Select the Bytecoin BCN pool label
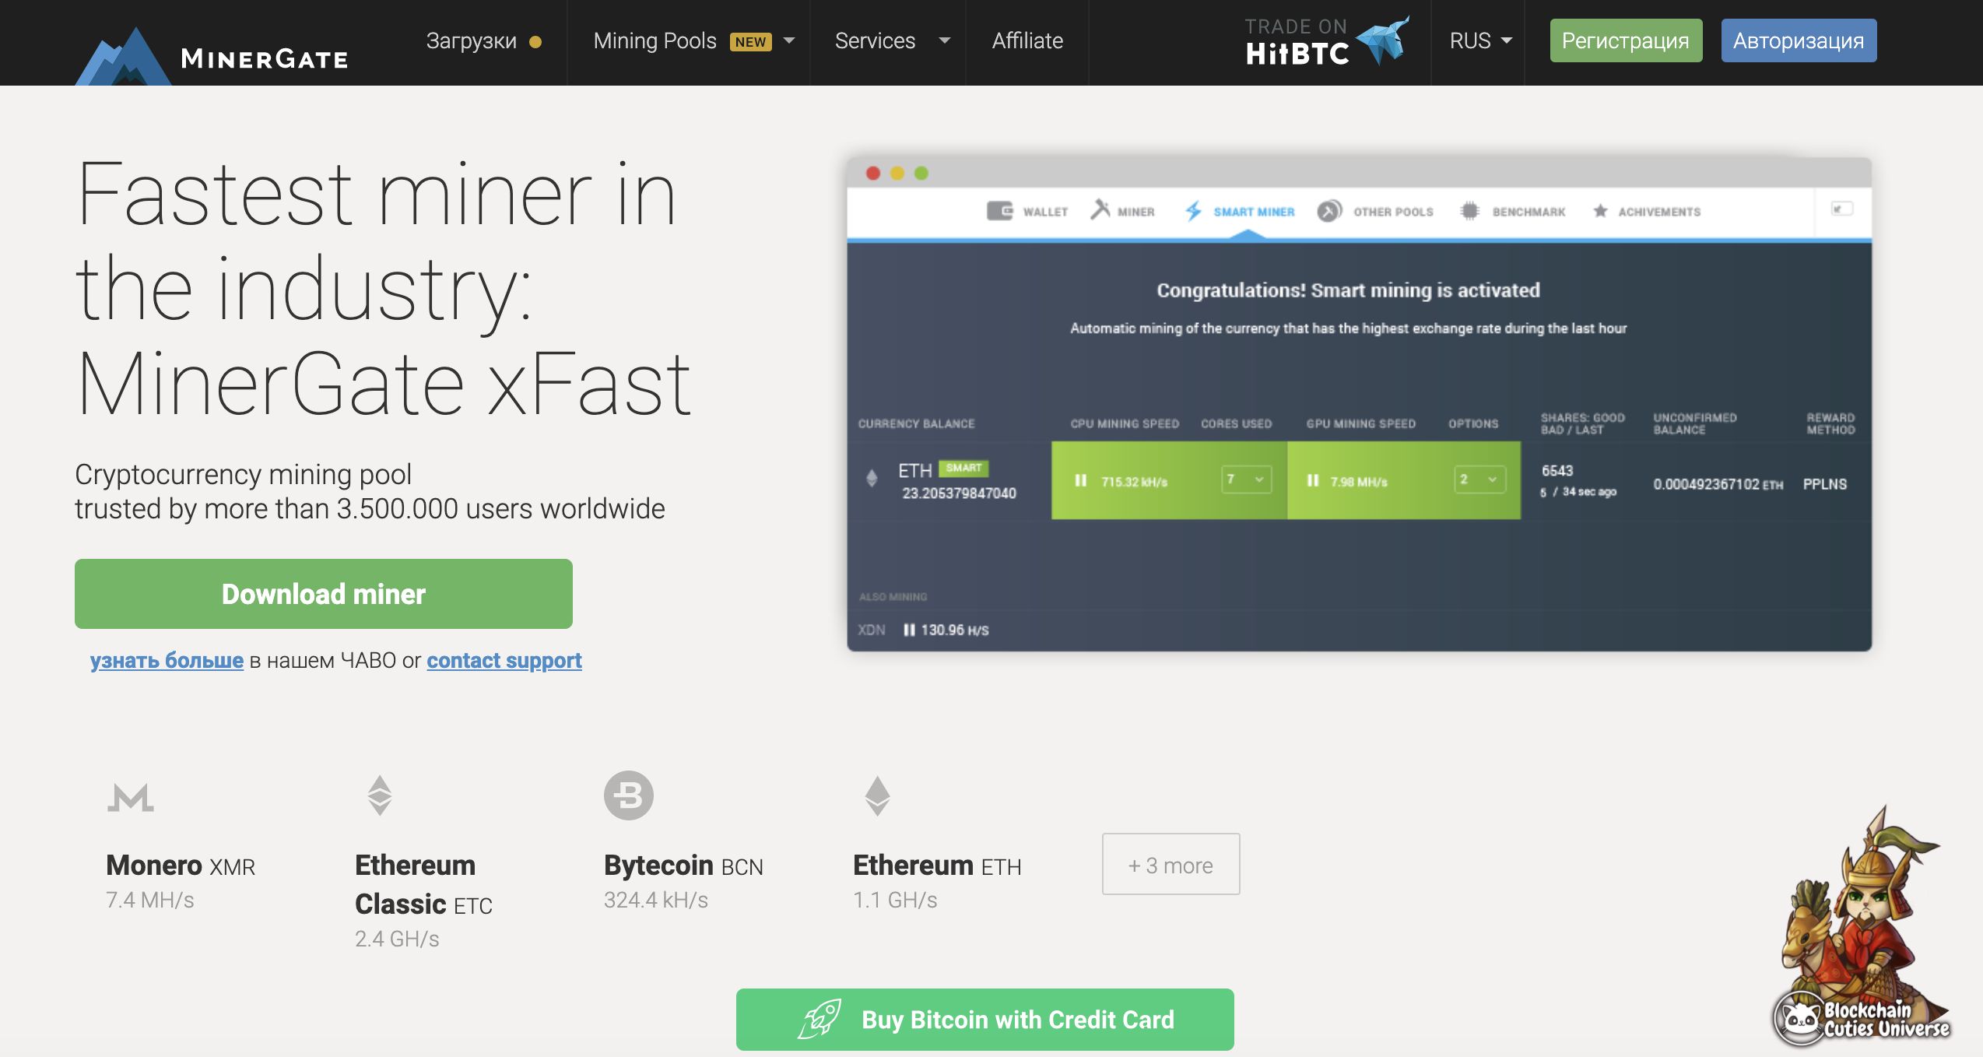Screen dimensions: 1983x1057 pos(683,866)
